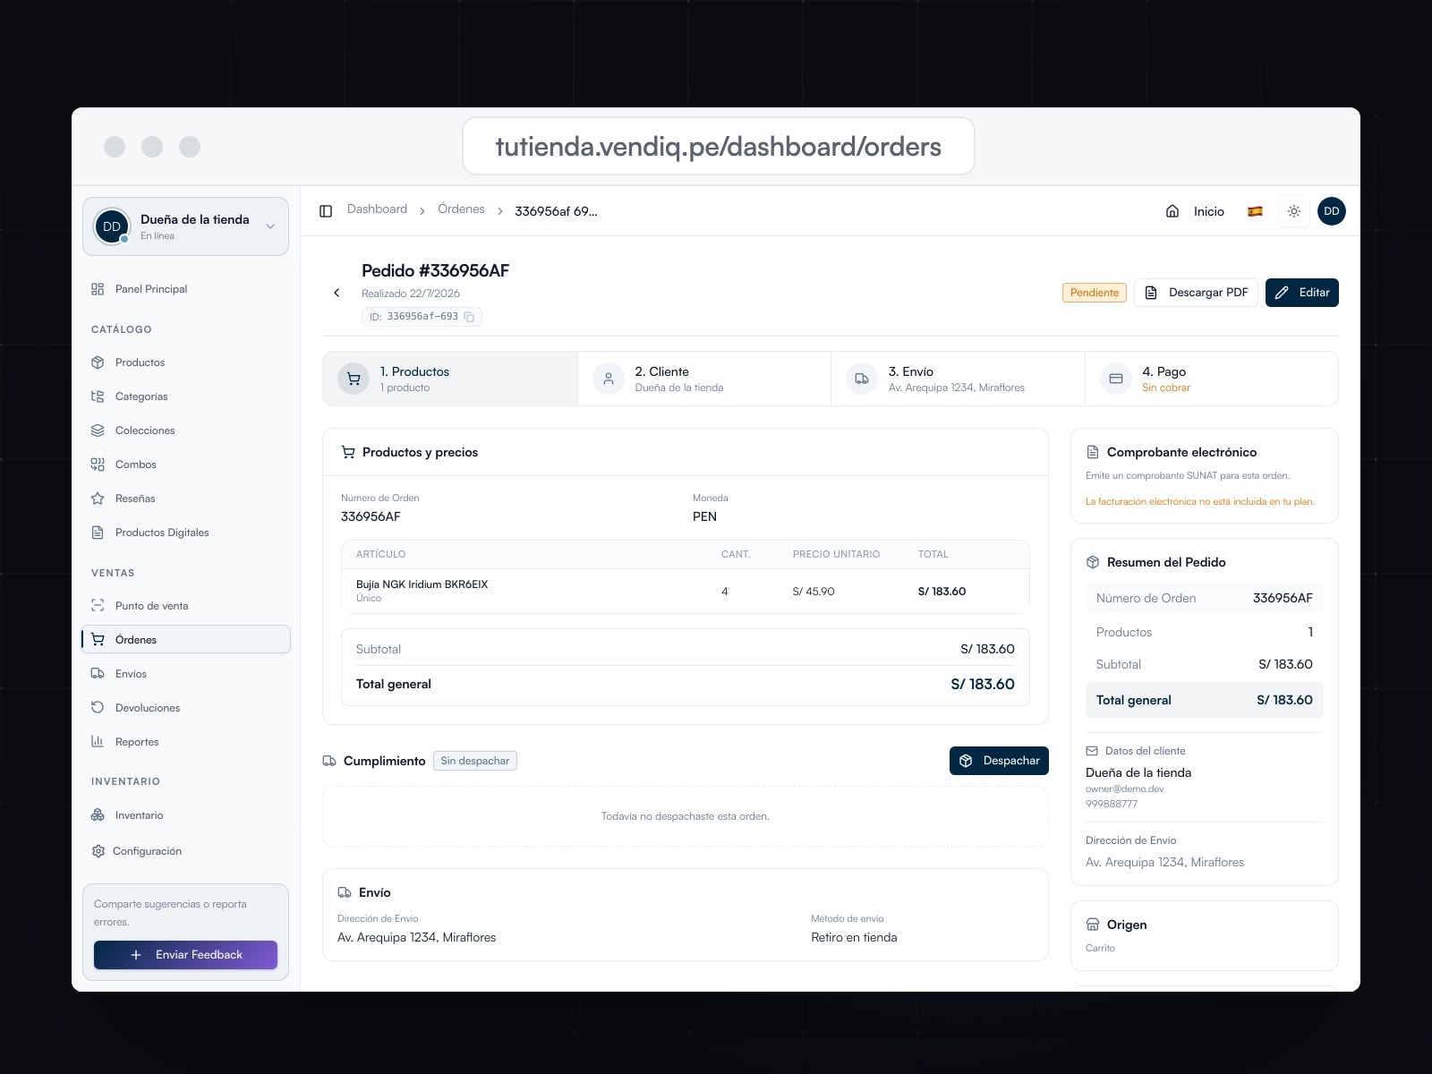This screenshot has height=1074, width=1432.
Task: Expand the Dueña de la tienda account dropdown
Action: pos(186,226)
